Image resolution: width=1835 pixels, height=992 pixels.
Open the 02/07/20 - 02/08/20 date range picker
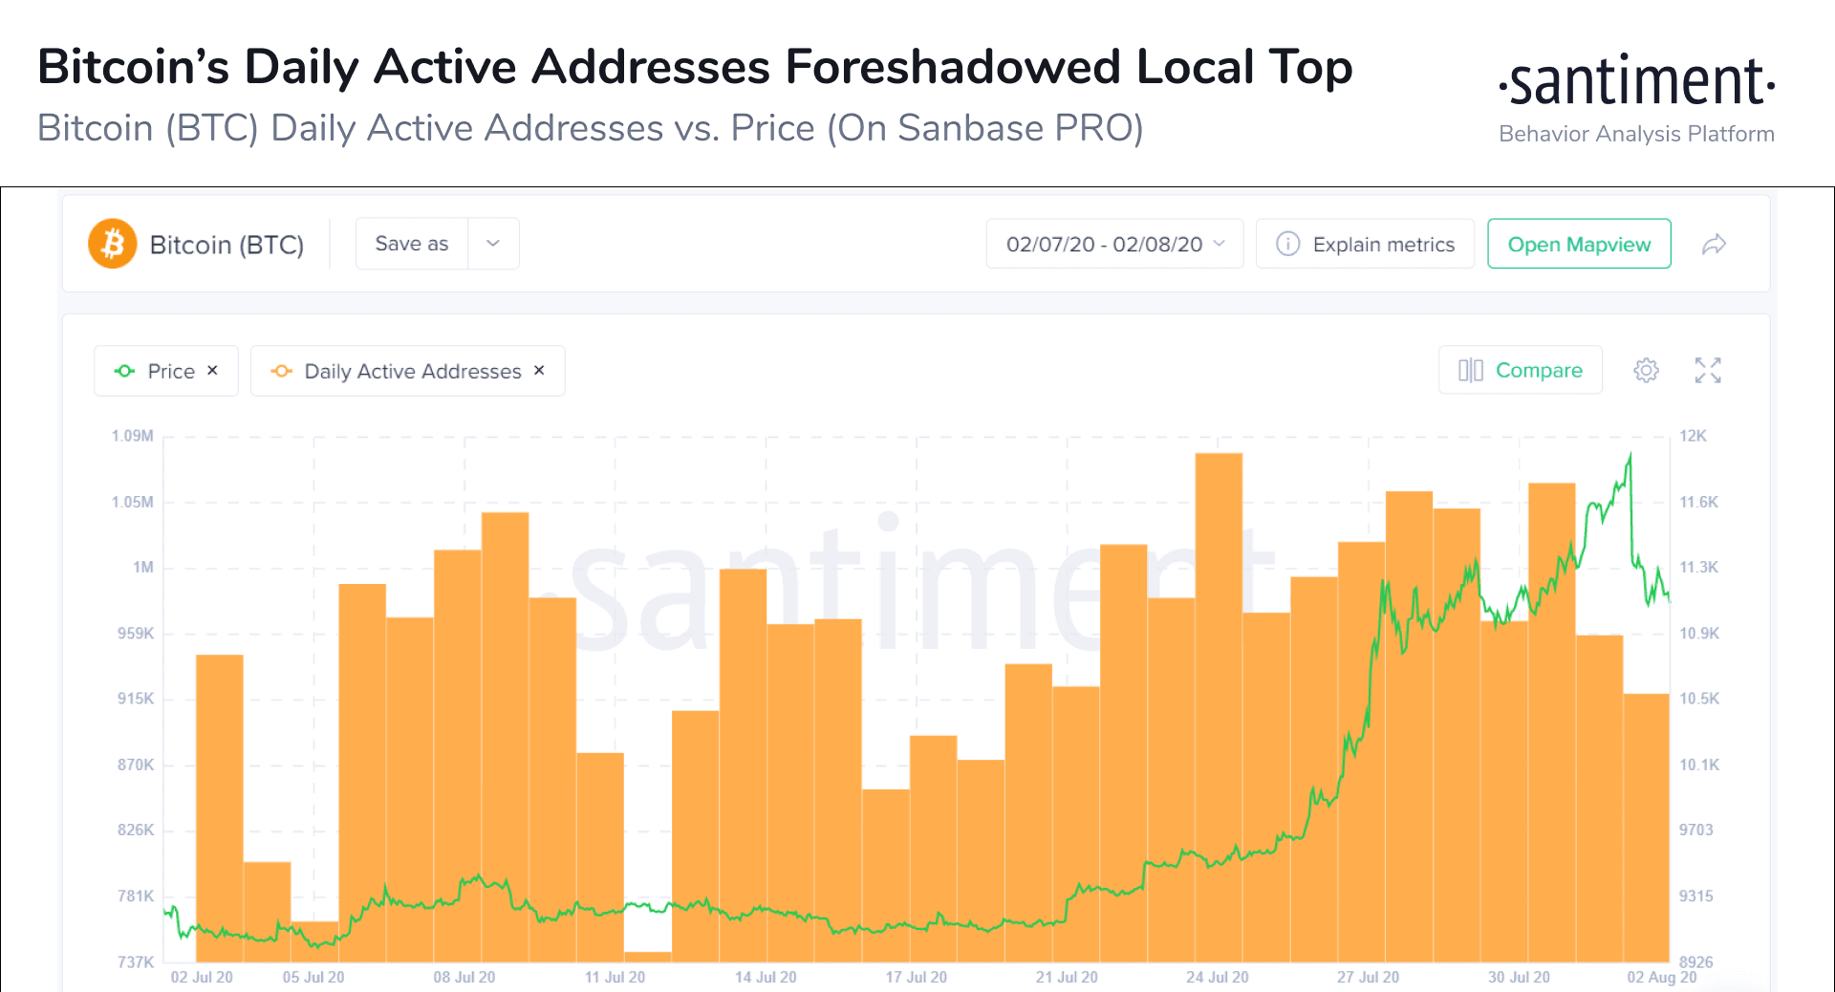(x=1114, y=244)
